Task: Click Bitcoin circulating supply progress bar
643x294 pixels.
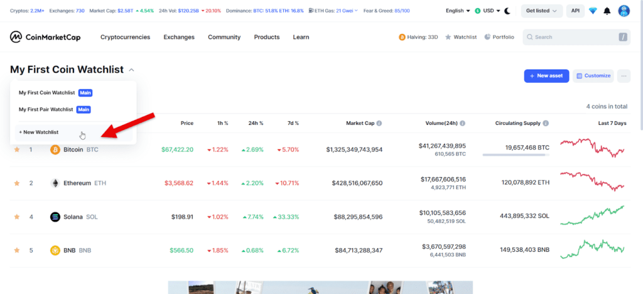Action: click(x=516, y=155)
